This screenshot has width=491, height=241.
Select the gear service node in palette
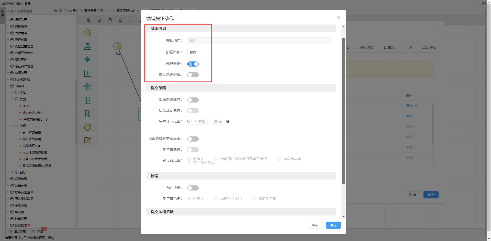88,87
